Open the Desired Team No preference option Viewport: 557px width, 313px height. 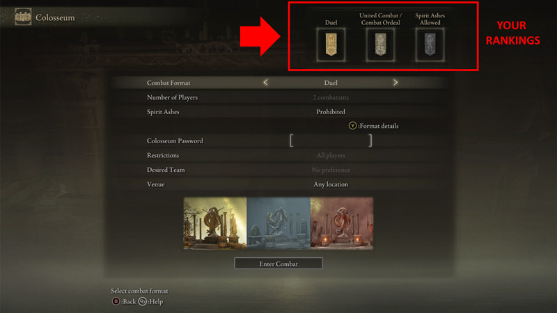pyautogui.click(x=331, y=170)
